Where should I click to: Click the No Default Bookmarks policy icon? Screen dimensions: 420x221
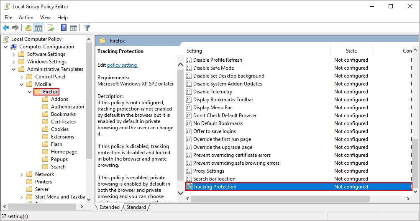189,123
